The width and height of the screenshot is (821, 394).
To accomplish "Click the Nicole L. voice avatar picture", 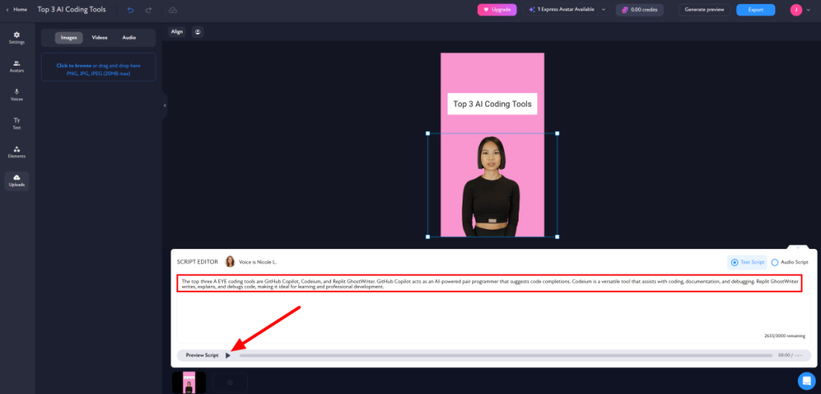I will tap(230, 262).
